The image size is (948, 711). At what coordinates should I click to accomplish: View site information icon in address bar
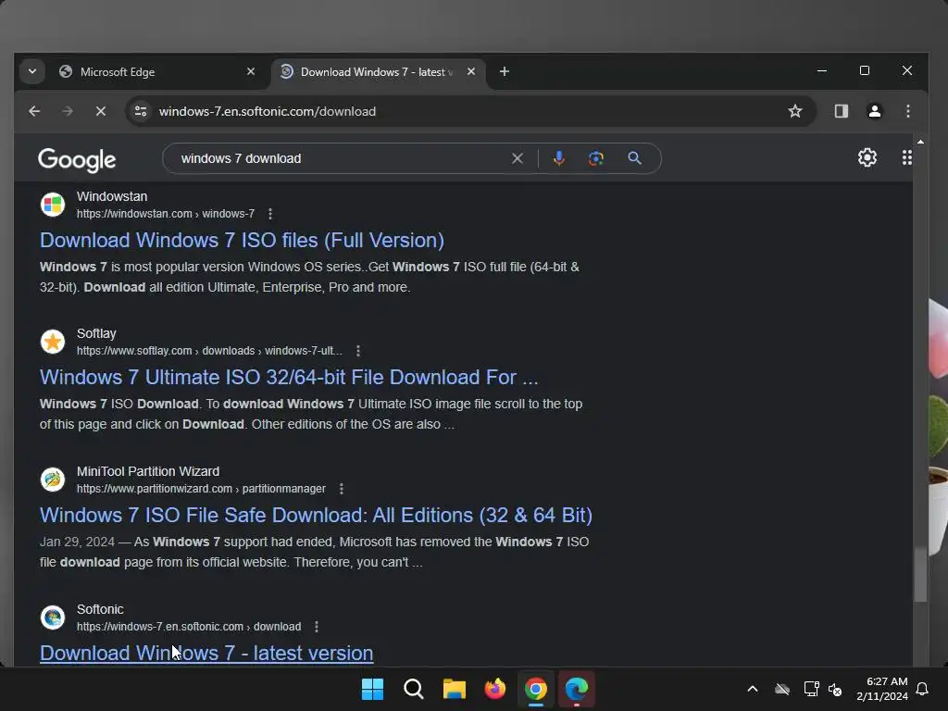click(141, 111)
